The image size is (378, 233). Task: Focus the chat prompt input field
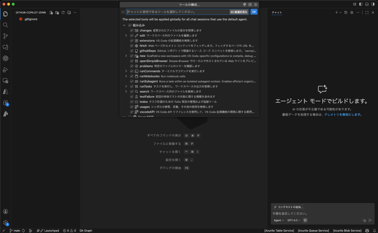[323, 214]
